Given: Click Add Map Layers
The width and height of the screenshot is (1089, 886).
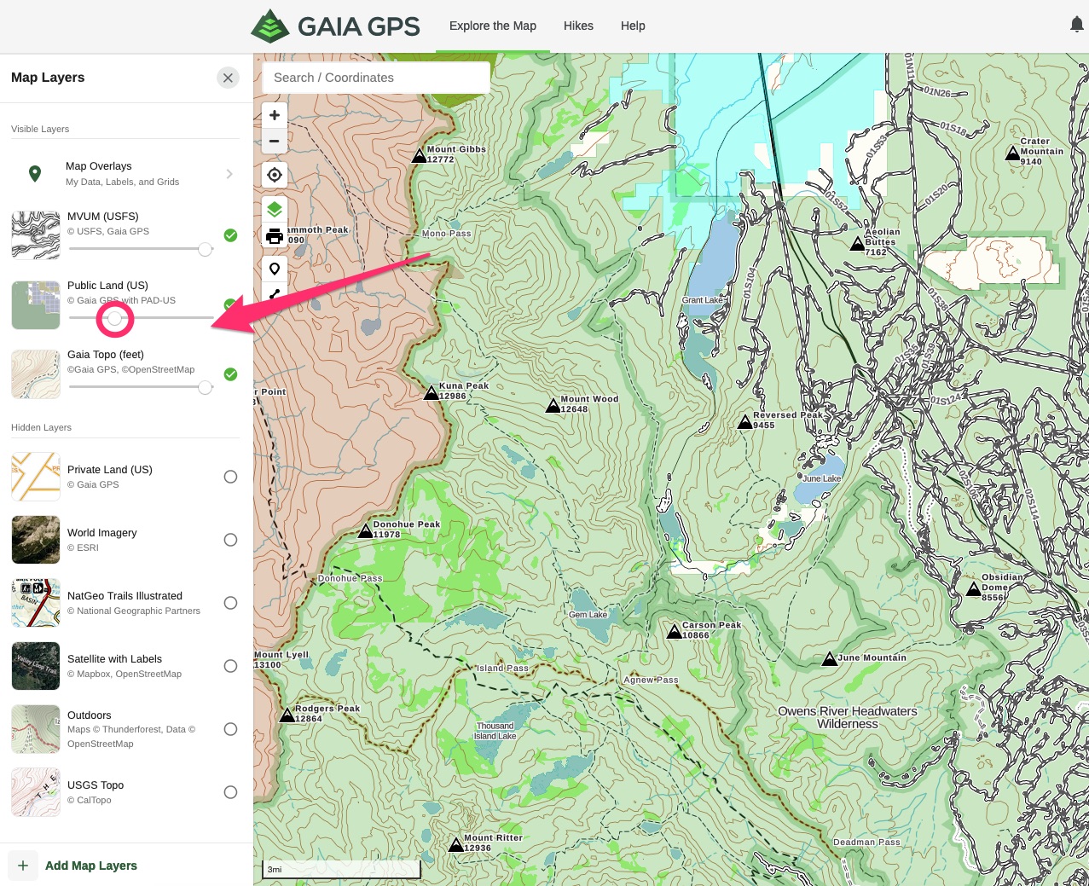Looking at the screenshot, I should pos(91,866).
